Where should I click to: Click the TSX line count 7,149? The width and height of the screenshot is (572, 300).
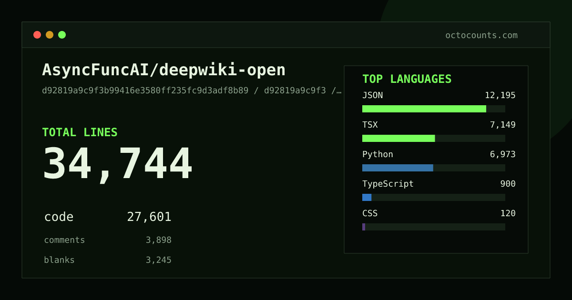click(x=502, y=125)
